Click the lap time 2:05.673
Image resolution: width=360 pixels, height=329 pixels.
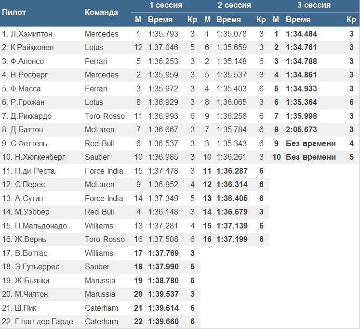tap(301, 129)
